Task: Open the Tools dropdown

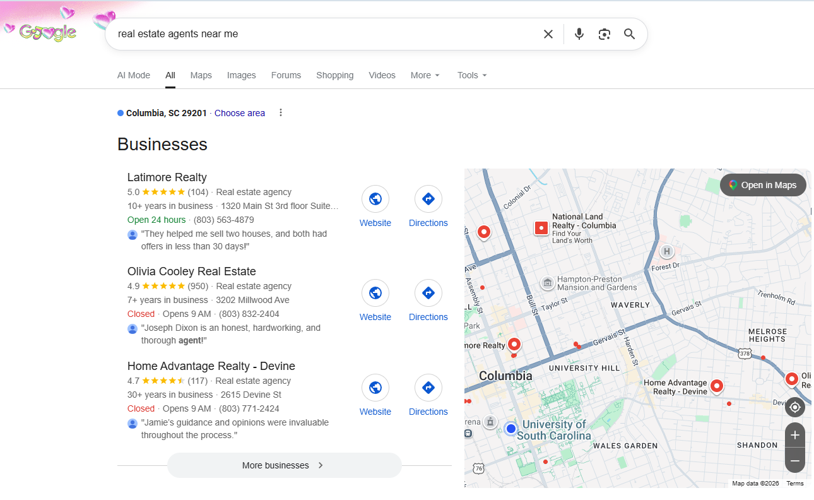Action: pos(473,75)
